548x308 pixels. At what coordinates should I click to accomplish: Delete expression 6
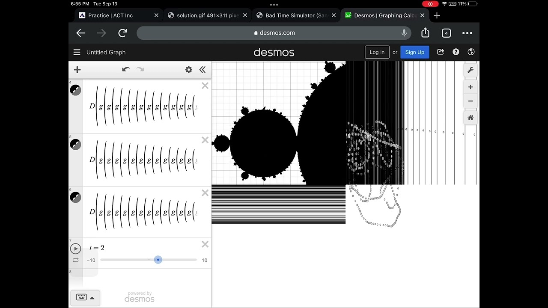(x=205, y=193)
